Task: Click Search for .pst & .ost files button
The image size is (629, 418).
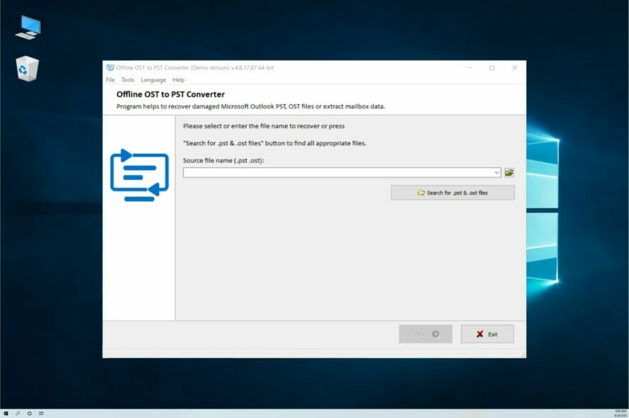Action: 452,193
